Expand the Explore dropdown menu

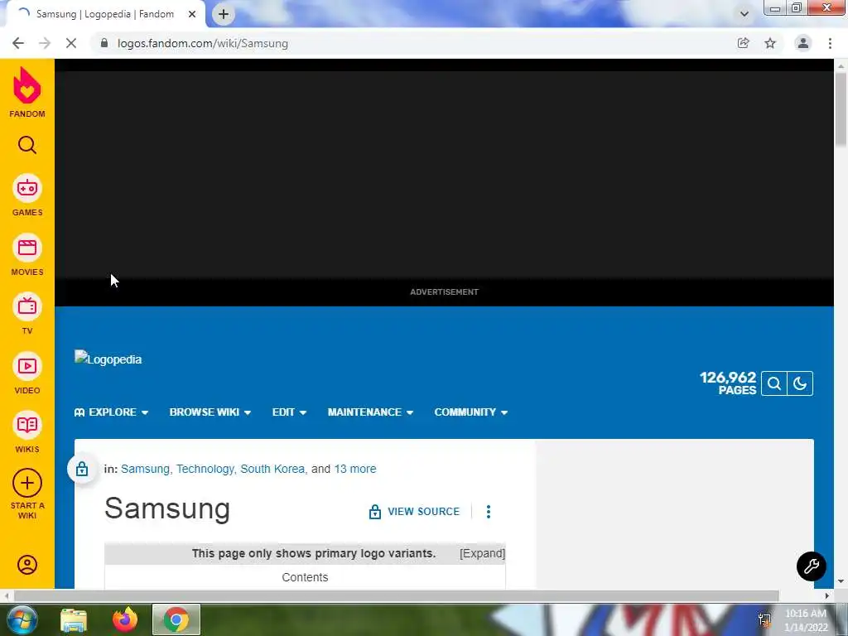tap(111, 412)
